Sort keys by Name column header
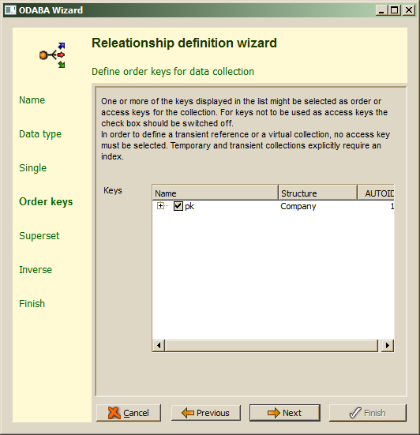Image resolution: width=420 pixels, height=435 pixels. coord(215,193)
